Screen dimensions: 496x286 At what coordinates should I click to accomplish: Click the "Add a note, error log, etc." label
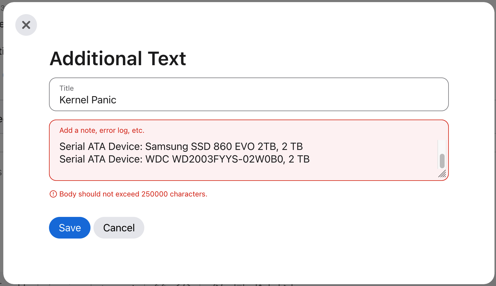tap(102, 130)
